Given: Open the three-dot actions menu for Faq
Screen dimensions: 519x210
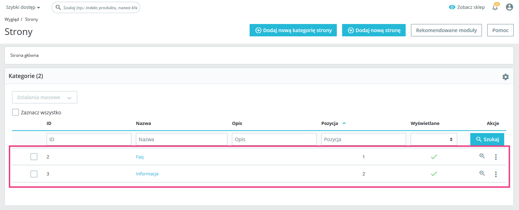Looking at the screenshot, I should [496, 157].
